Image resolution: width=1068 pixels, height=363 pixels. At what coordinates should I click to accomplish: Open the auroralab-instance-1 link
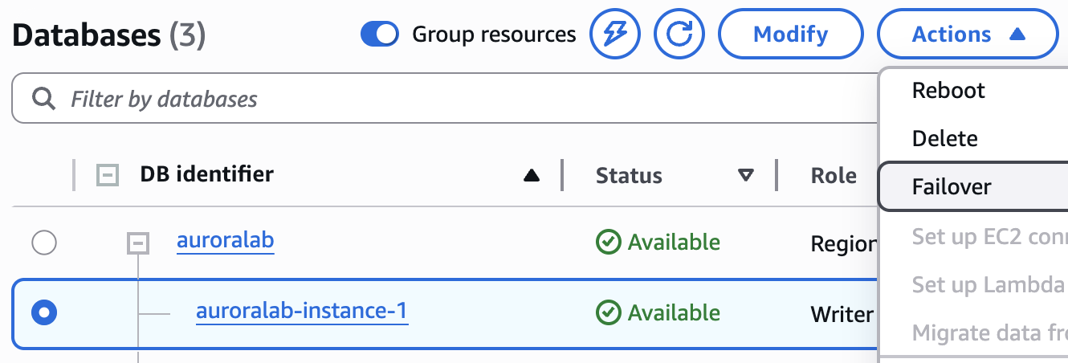tap(302, 312)
